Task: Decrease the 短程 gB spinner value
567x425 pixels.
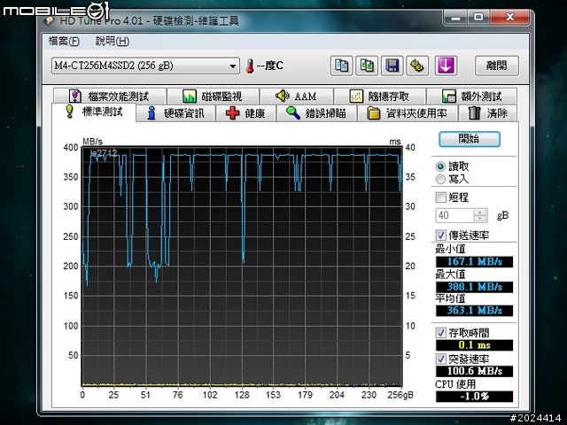Action: pyautogui.click(x=480, y=219)
